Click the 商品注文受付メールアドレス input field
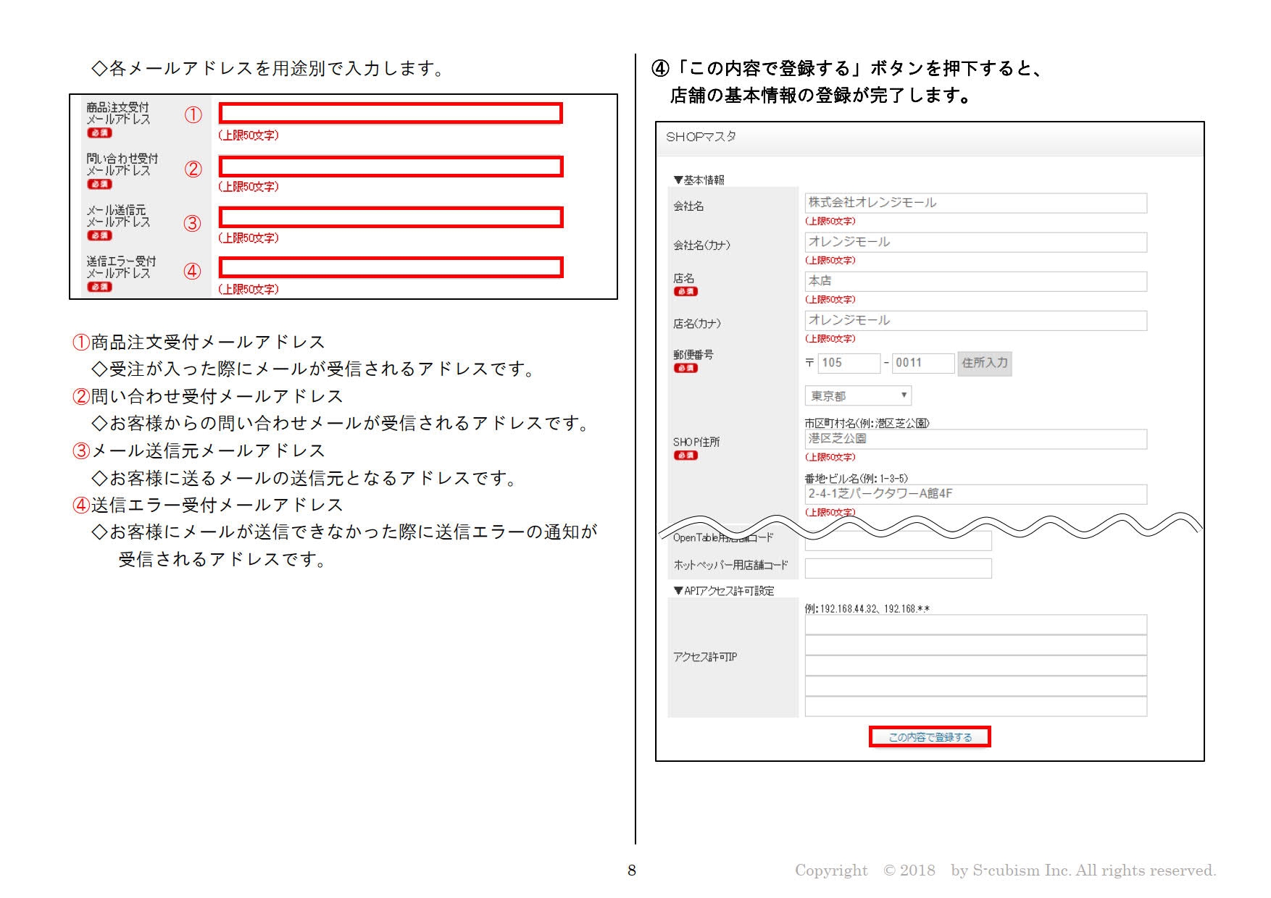This screenshot has width=1271, height=898. pos(391,113)
